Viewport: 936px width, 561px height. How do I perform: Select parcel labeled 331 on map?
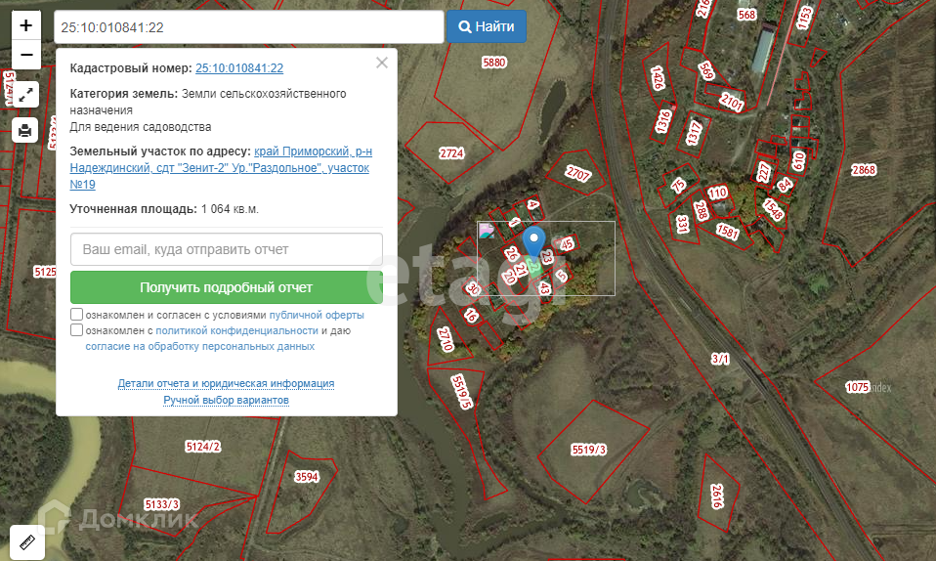point(683,224)
